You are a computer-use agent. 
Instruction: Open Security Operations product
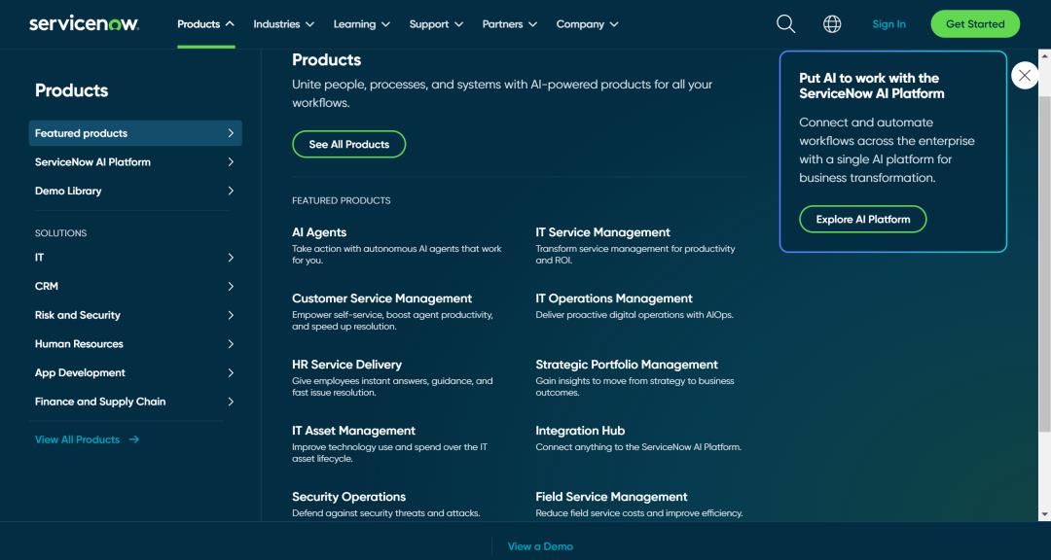point(348,497)
